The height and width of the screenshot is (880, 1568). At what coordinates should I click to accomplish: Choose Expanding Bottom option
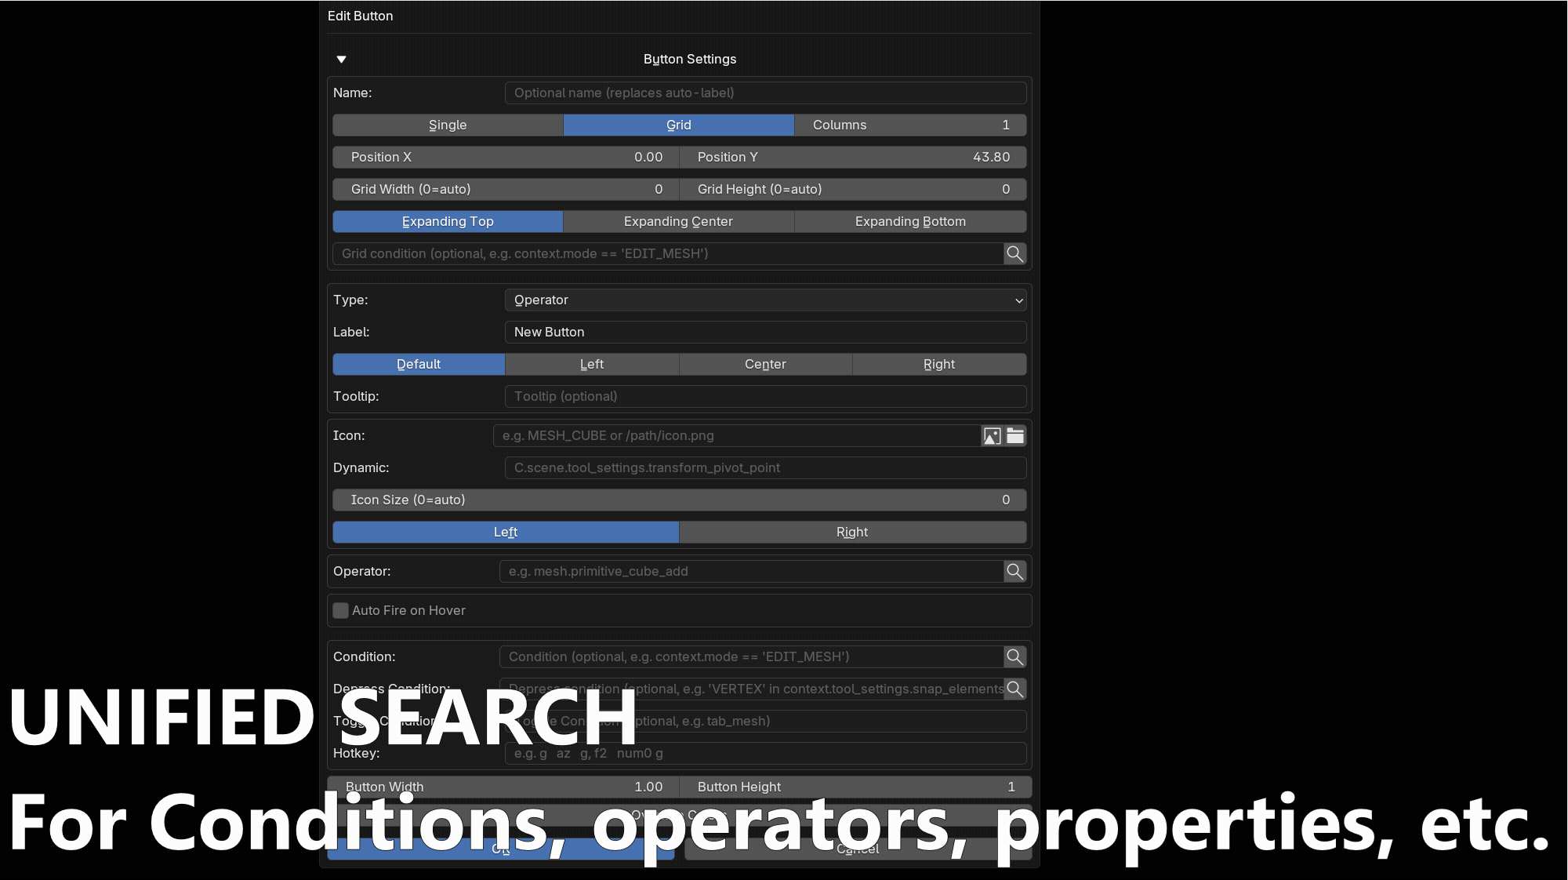coord(910,221)
